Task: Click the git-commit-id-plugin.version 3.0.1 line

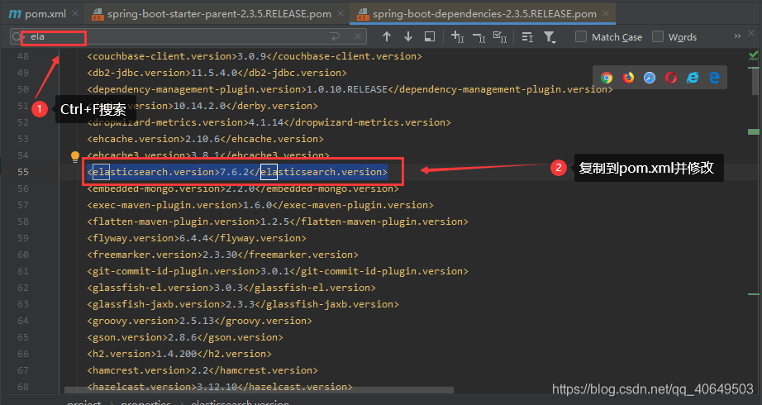Action: [x=278, y=271]
